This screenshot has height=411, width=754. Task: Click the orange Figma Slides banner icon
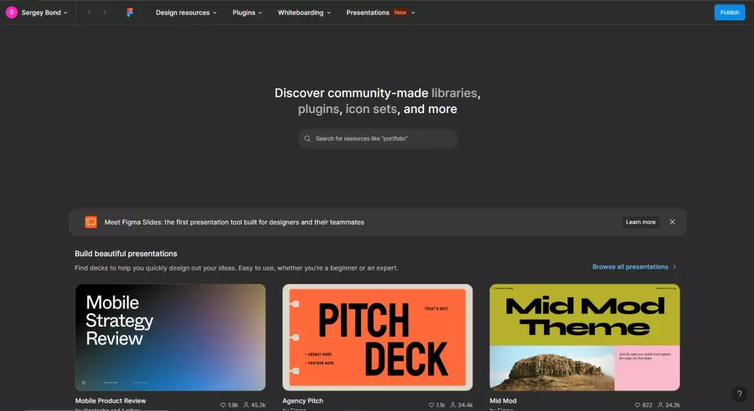(x=91, y=222)
